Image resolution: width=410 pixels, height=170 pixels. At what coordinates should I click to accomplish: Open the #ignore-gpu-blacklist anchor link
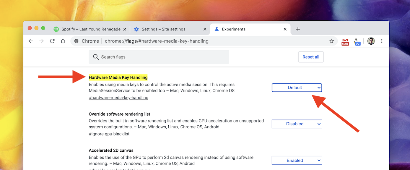pos(109,134)
